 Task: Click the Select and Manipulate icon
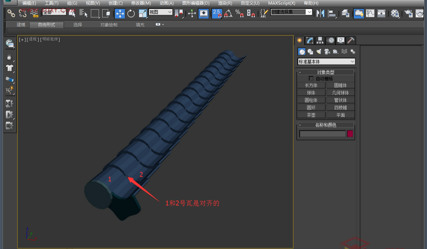coord(192,13)
